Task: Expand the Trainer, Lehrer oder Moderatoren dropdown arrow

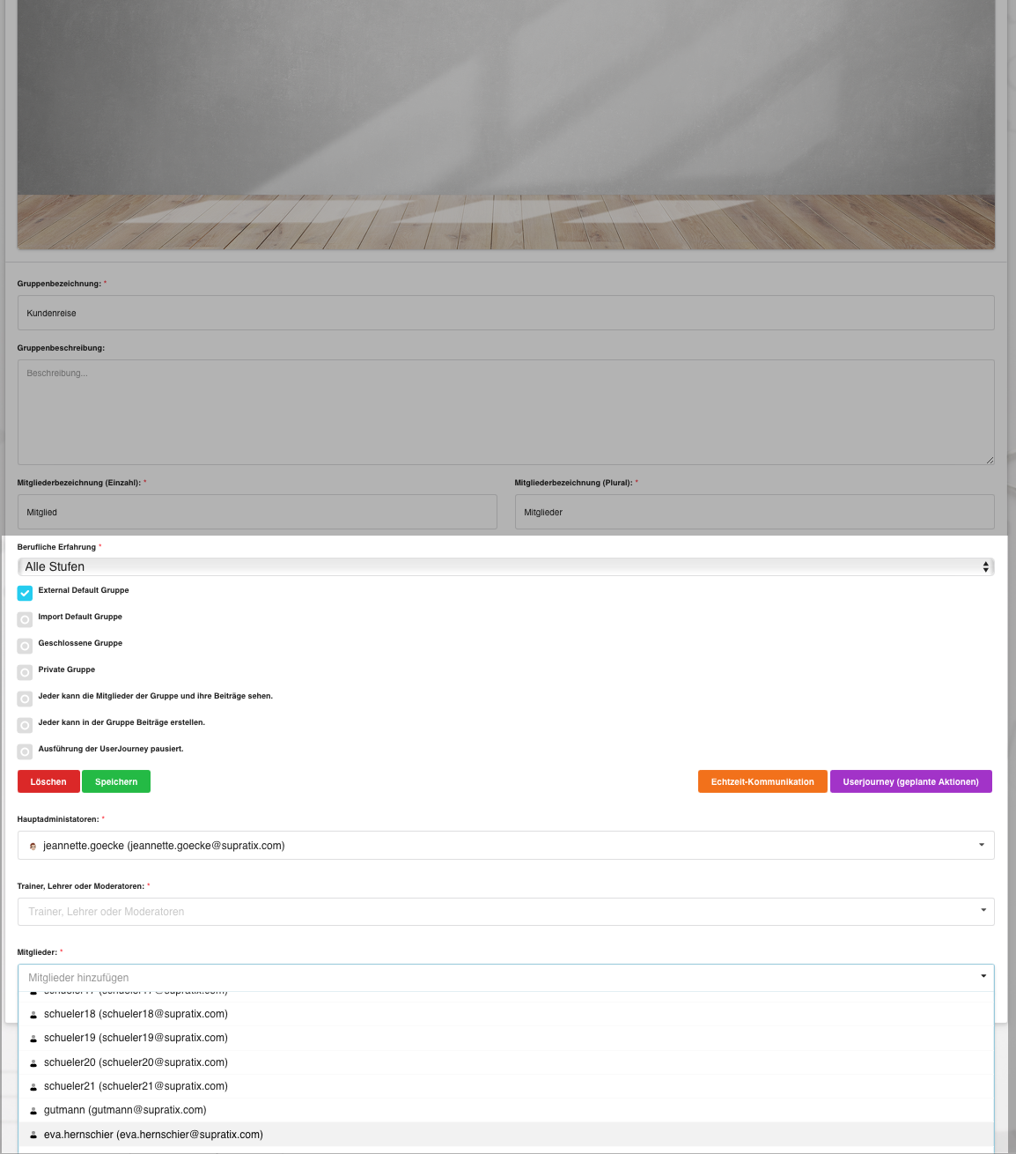Action: click(983, 910)
